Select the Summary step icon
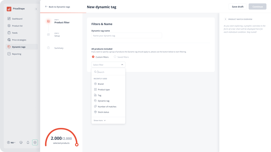The height and width of the screenshot is (152, 271). [48, 48]
